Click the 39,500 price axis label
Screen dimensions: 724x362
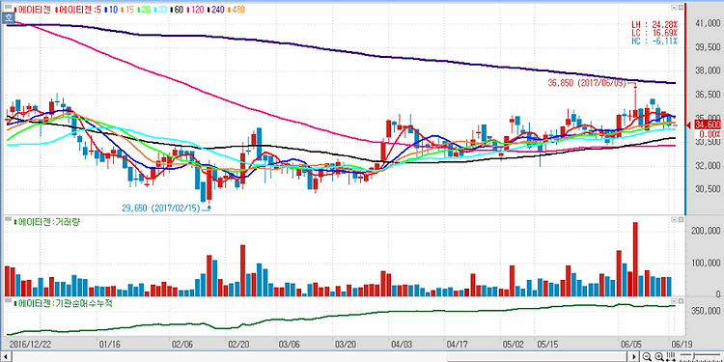click(707, 47)
